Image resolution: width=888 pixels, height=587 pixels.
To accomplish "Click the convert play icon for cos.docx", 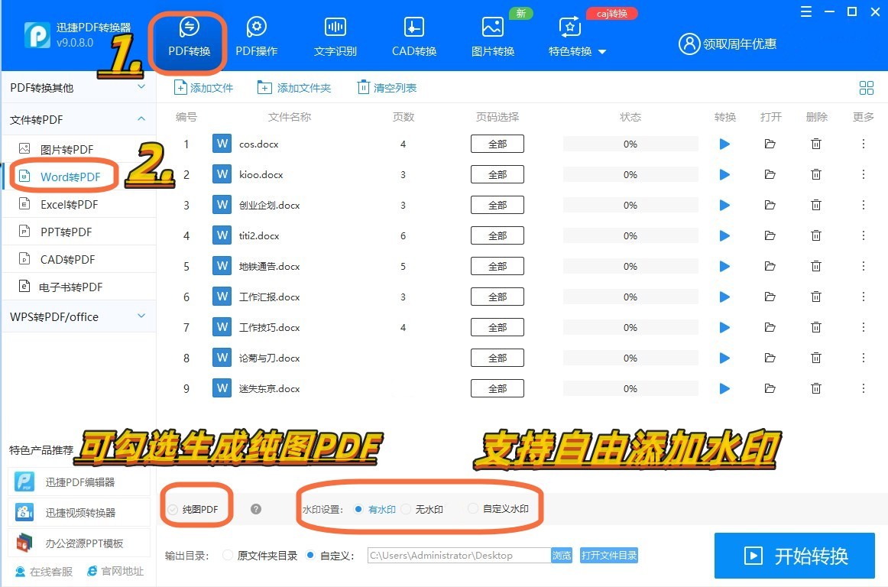I will pos(724,144).
